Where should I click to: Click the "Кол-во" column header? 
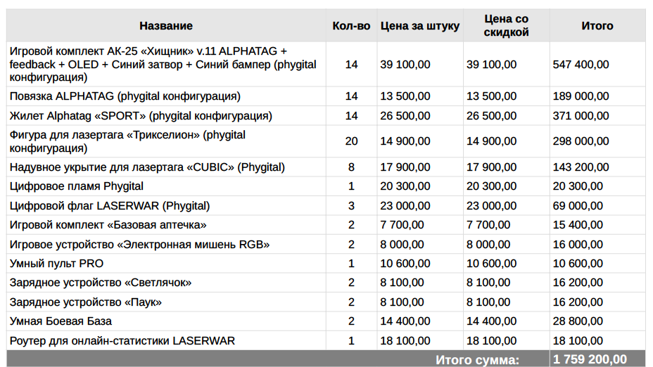point(351,26)
